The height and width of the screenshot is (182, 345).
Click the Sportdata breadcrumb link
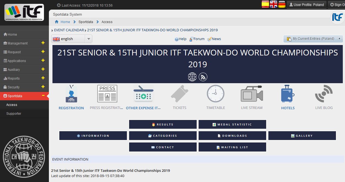[86, 22]
